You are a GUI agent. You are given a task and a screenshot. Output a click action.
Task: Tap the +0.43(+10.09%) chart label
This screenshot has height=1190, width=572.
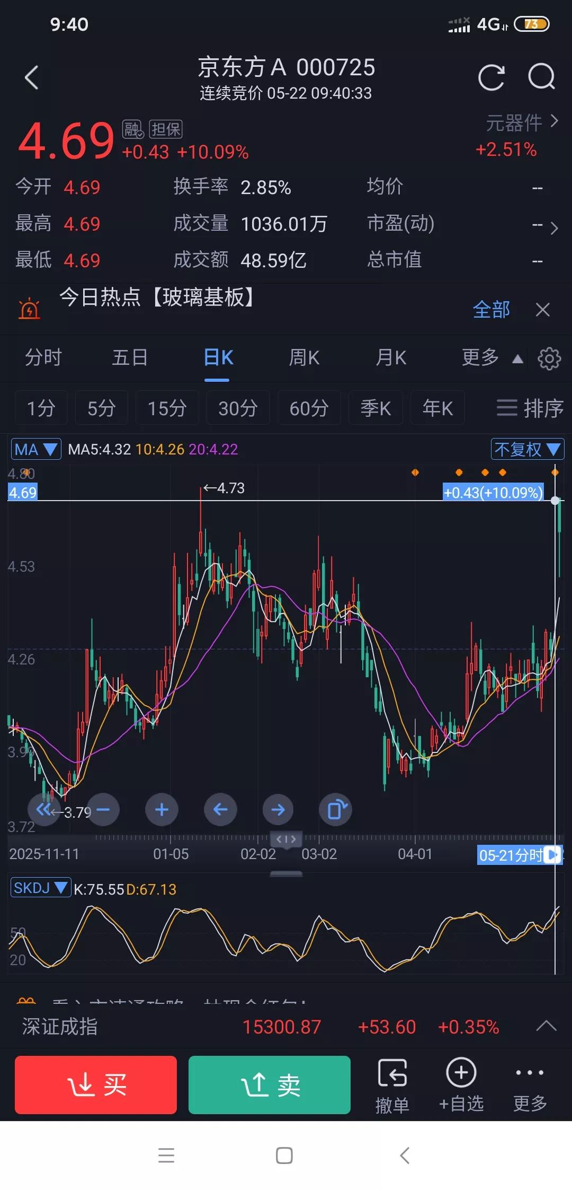pyautogui.click(x=493, y=492)
